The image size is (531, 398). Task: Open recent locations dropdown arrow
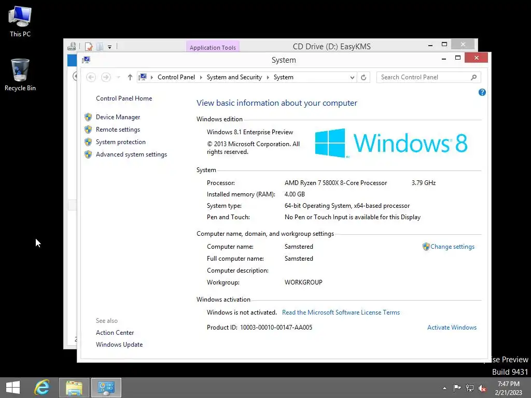(x=118, y=78)
